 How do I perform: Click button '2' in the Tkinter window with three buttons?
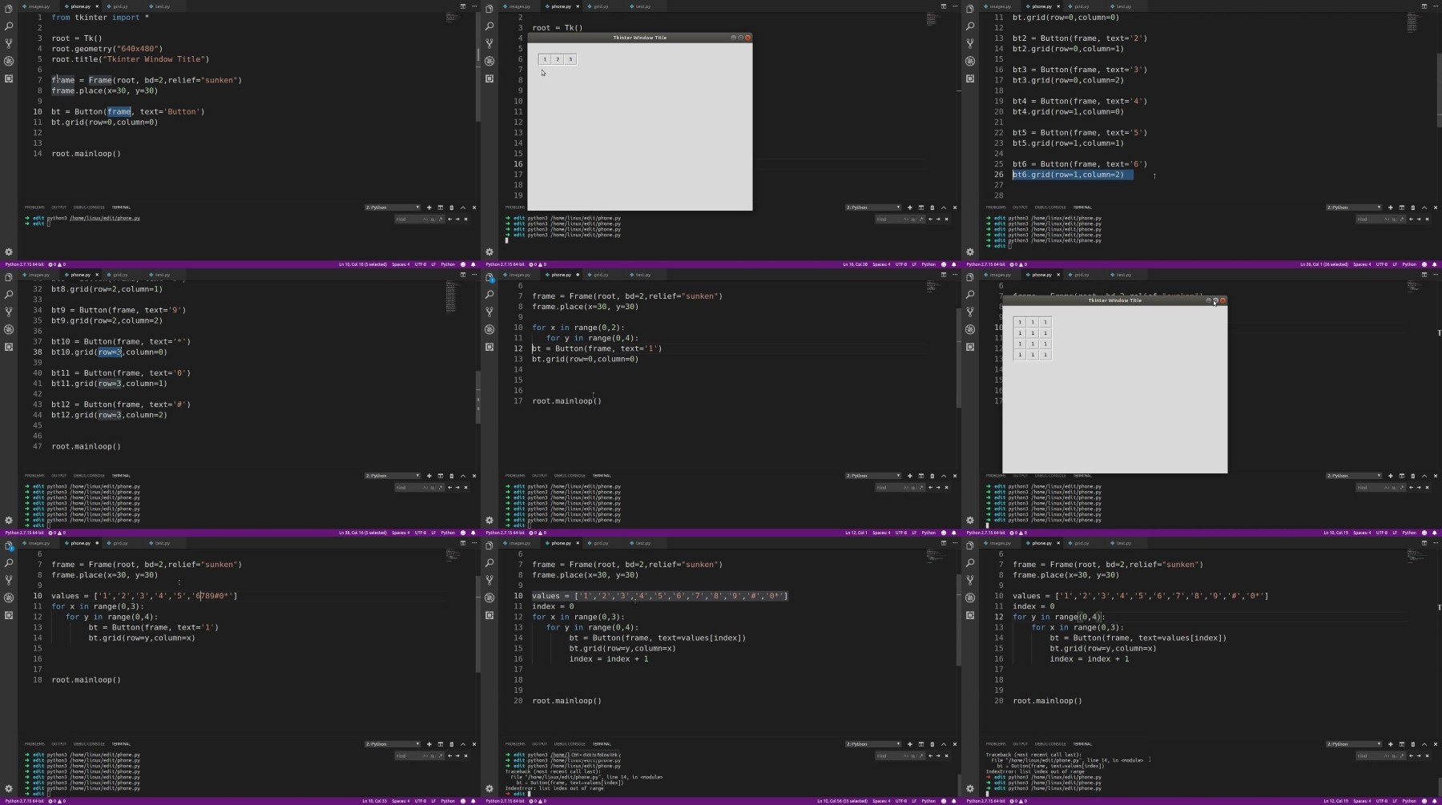[558, 59]
